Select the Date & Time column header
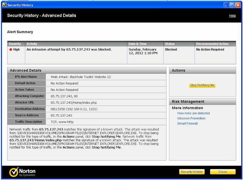The height and width of the screenshot is (180, 243). pos(145,44)
